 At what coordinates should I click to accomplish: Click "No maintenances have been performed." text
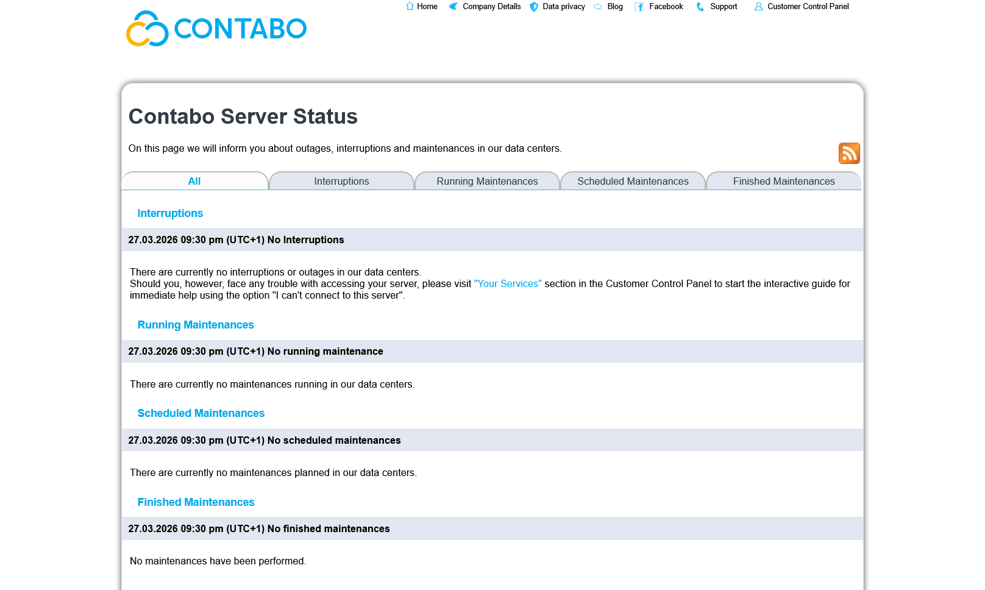click(218, 561)
